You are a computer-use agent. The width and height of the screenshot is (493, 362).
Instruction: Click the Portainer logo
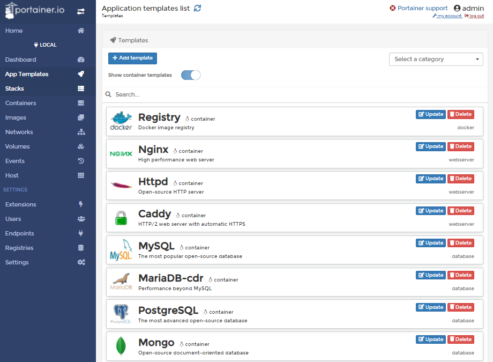pos(35,10)
